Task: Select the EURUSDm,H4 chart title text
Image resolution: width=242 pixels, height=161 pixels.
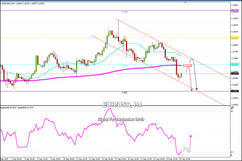Action: [8, 3]
